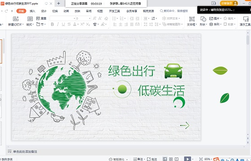Click the Increase Font Size icon
Image resolution: width=251 pixels, height=161 pixels.
click(95, 18)
